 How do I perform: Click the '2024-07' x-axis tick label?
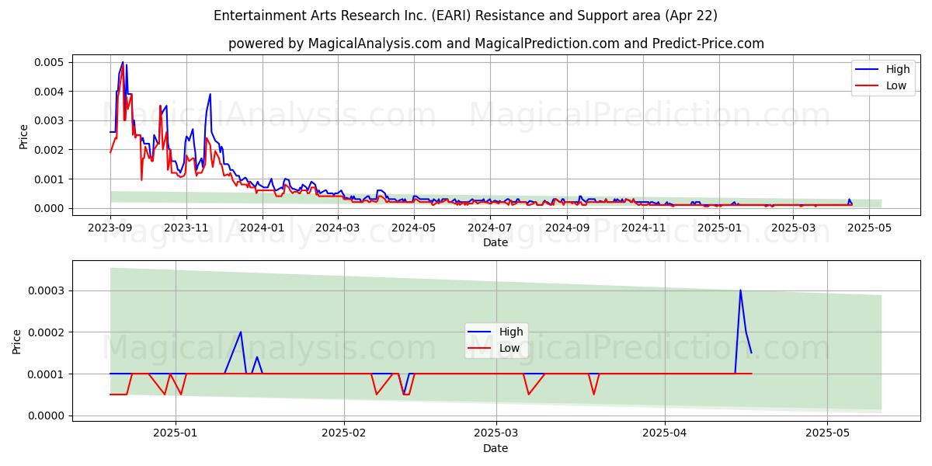click(x=490, y=228)
